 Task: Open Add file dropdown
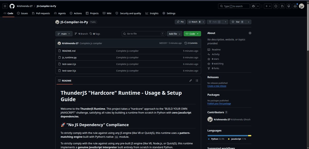coord(175,34)
